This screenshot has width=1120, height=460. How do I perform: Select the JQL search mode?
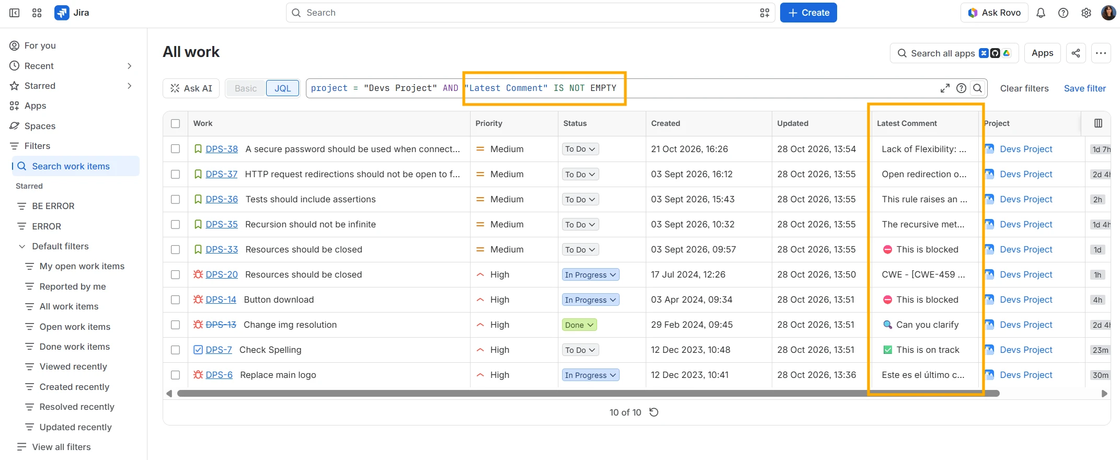click(283, 88)
